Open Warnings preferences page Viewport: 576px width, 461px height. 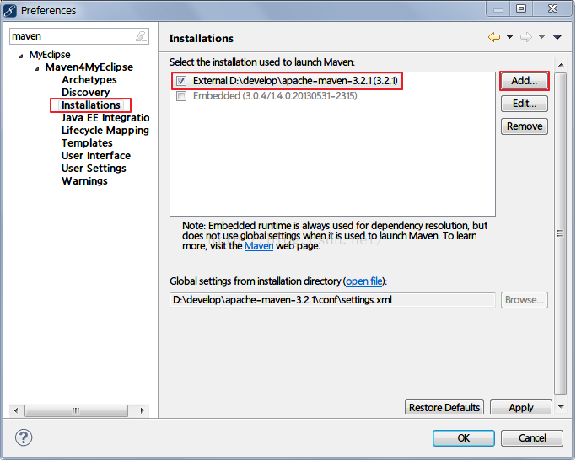84,181
